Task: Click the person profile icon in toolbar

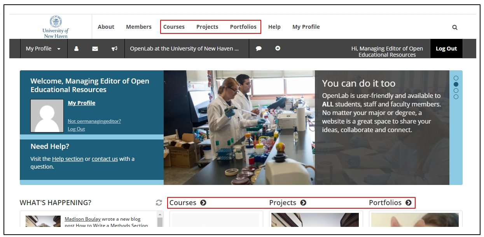Action: tap(77, 49)
